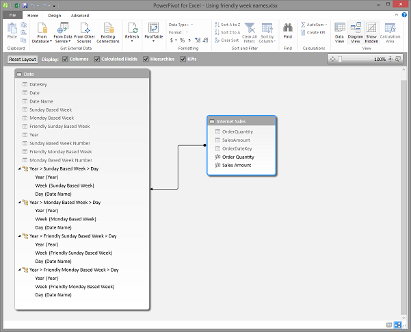Open AutoSum dropdown arrow

point(326,25)
